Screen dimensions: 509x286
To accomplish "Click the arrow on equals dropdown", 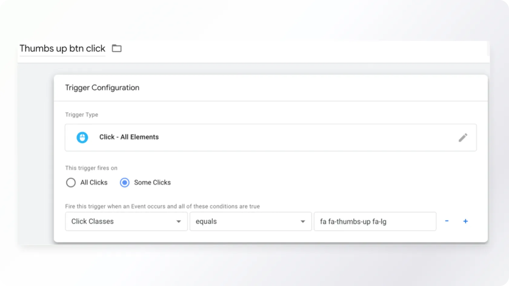I will (303, 222).
